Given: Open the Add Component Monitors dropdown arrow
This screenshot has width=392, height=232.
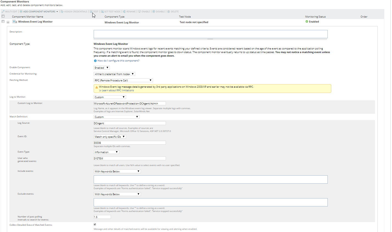Looking at the screenshot, I should pyautogui.click(x=57, y=12).
